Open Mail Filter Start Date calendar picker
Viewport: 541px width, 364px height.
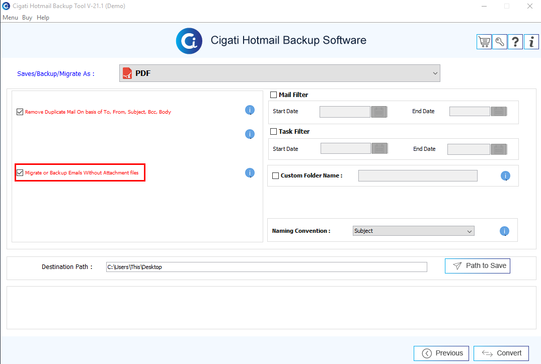click(379, 112)
